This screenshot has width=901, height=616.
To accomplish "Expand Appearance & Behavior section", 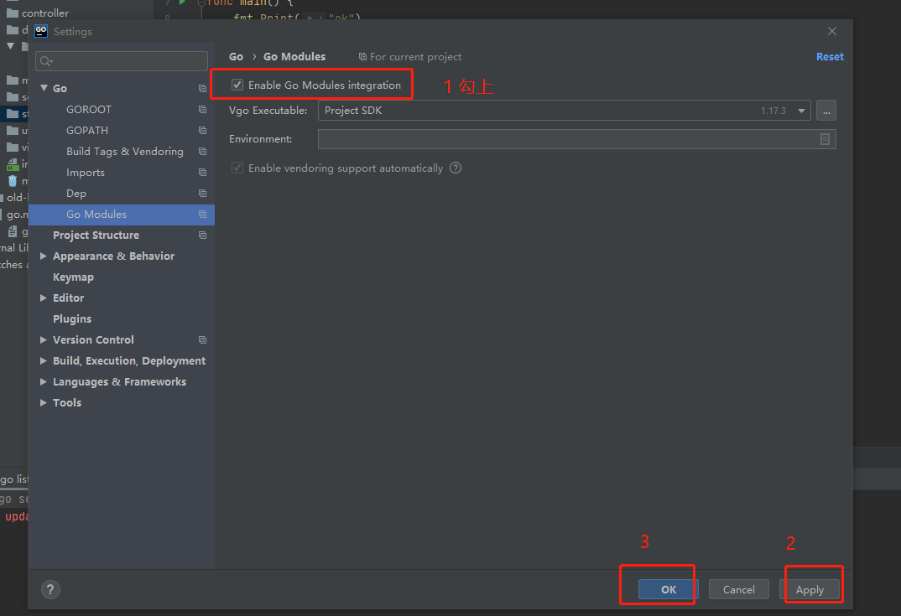I will pyautogui.click(x=43, y=256).
